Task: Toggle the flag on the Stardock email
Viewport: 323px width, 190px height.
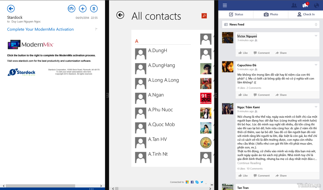Action: tap(96, 29)
